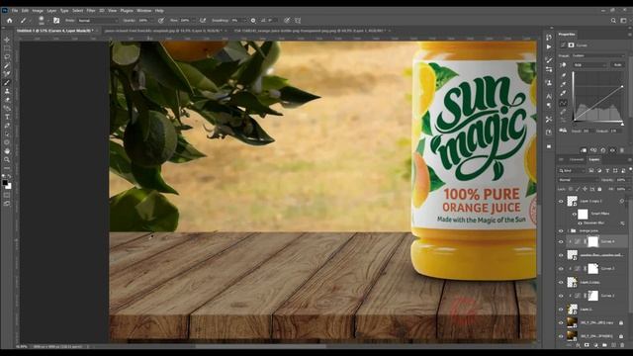Viewport: 633px width, 356px height.
Task: Switch to the Untitled-1 document tab
Action: 56,31
